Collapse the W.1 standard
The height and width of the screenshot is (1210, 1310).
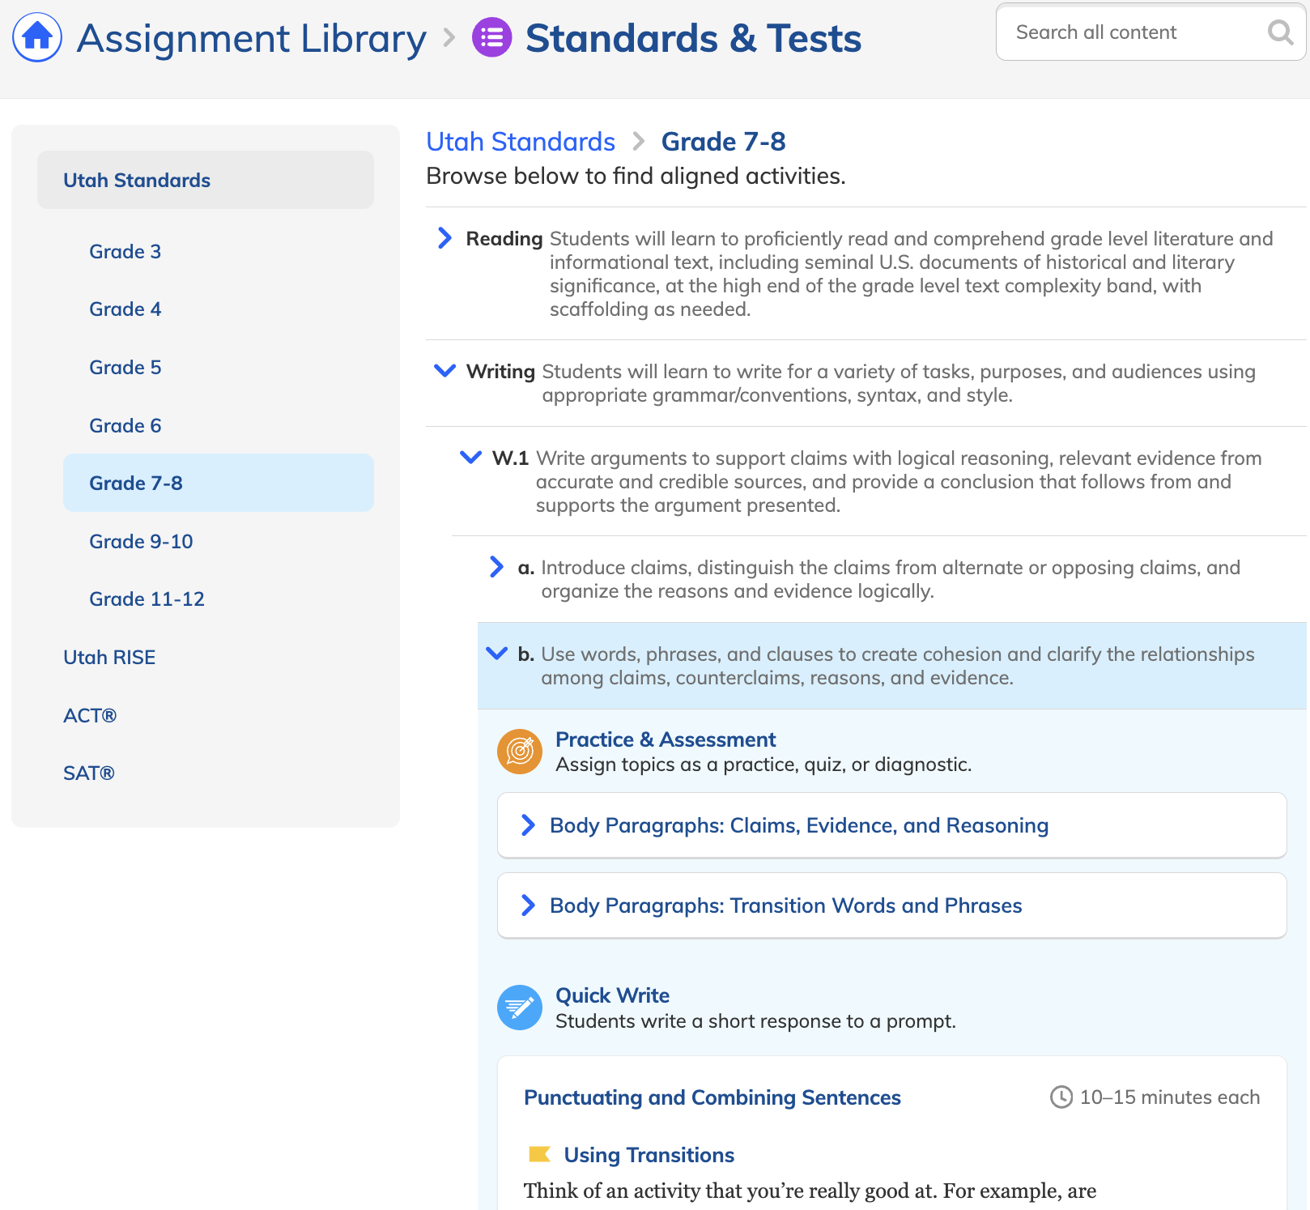[x=470, y=458]
